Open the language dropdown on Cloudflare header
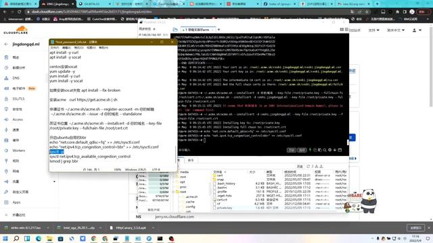This screenshot has width=433, height=243. (x=395, y=30)
